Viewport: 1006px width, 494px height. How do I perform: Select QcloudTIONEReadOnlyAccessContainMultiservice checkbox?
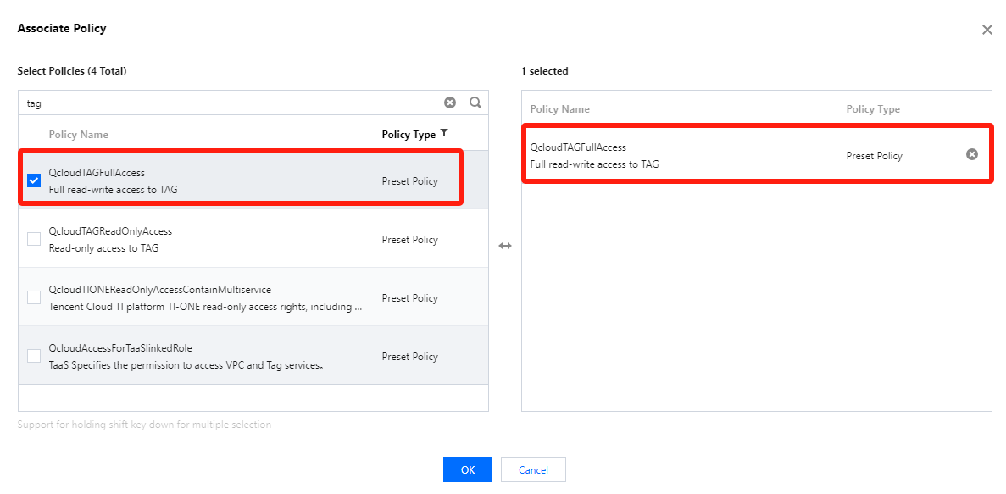point(34,297)
